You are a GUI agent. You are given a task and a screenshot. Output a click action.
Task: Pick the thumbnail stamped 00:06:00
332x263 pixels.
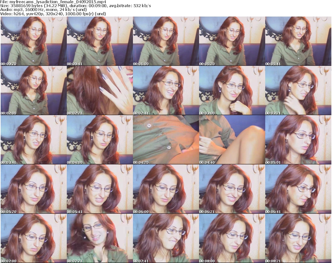[x=166, y=189]
